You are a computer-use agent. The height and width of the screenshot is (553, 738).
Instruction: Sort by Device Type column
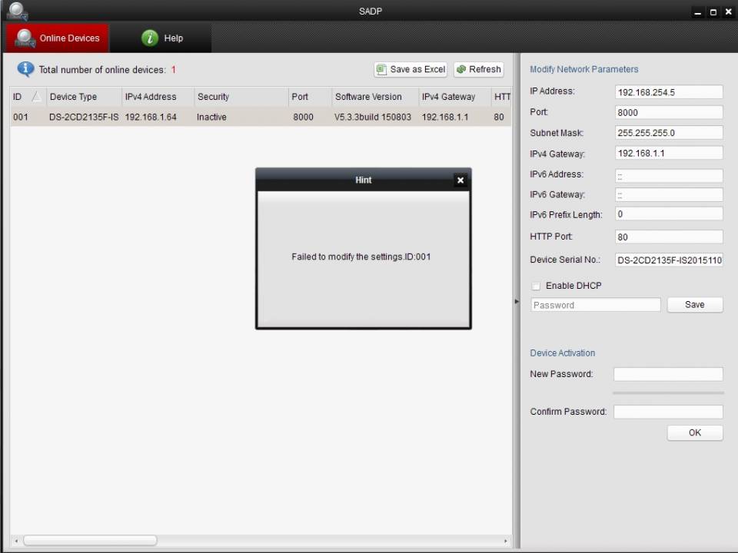point(84,97)
